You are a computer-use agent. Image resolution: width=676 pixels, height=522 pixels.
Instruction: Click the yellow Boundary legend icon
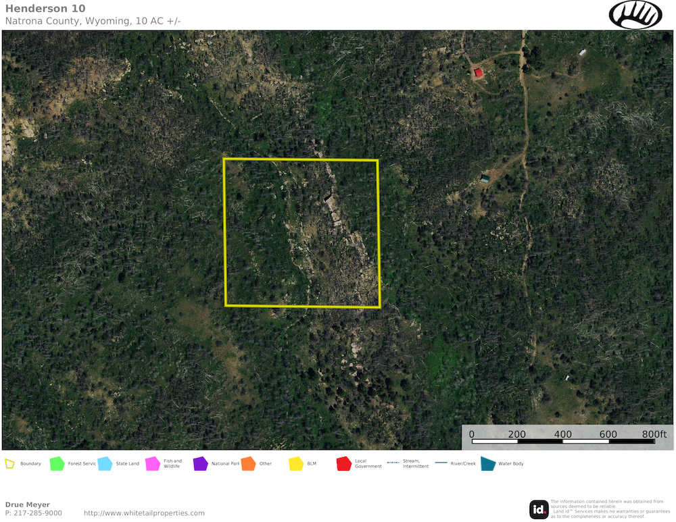click(10, 464)
